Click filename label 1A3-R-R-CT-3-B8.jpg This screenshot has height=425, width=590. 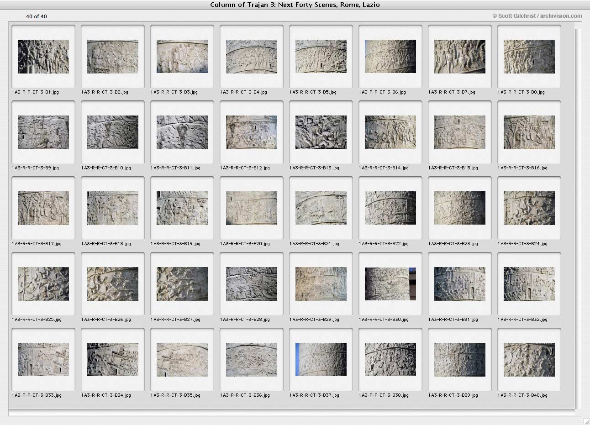click(521, 92)
